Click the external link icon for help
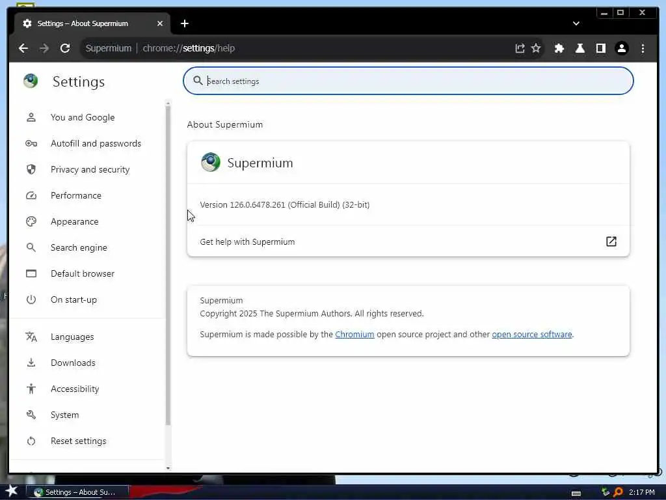 611,242
